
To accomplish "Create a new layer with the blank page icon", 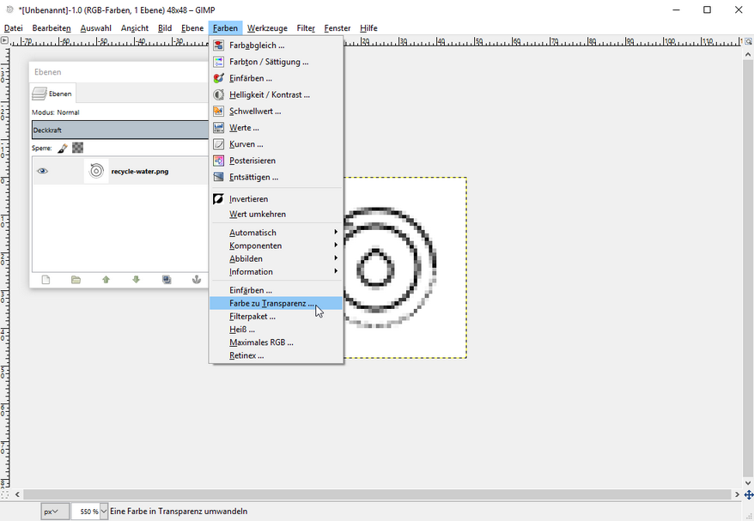I will click(45, 279).
